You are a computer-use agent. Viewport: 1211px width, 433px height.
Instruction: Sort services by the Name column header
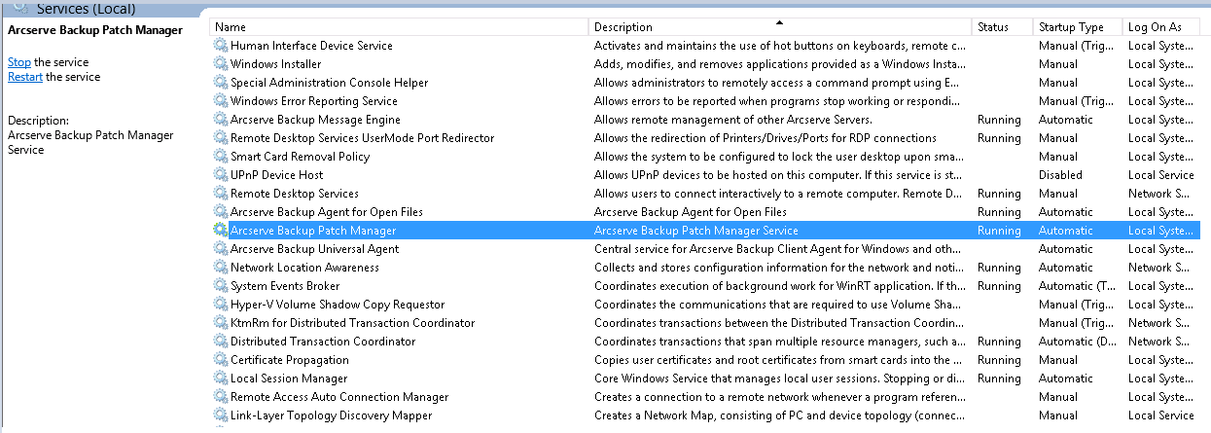pos(399,27)
